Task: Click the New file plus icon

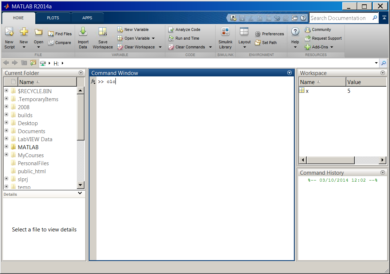Action: pos(24,32)
